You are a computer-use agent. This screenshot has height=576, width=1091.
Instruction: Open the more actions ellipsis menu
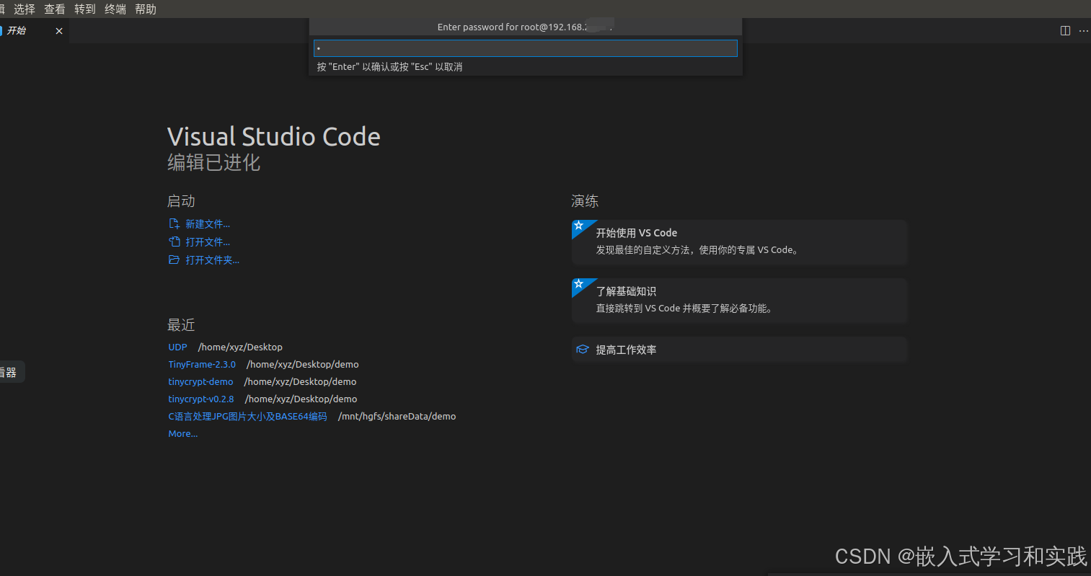pos(1084,30)
